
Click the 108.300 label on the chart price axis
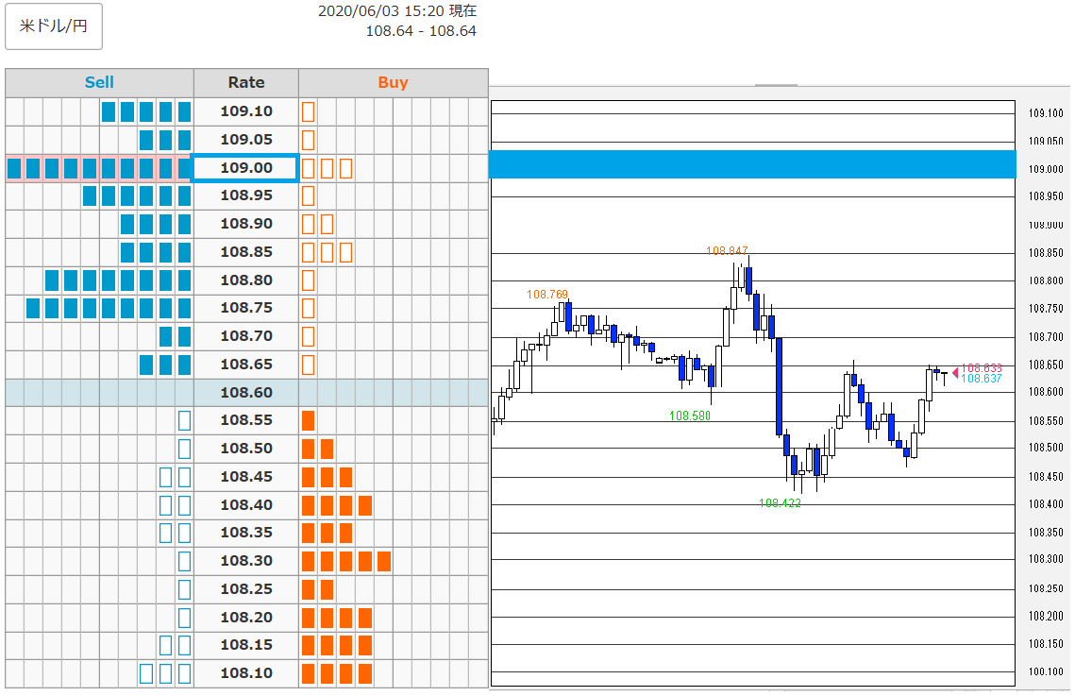point(1046,560)
